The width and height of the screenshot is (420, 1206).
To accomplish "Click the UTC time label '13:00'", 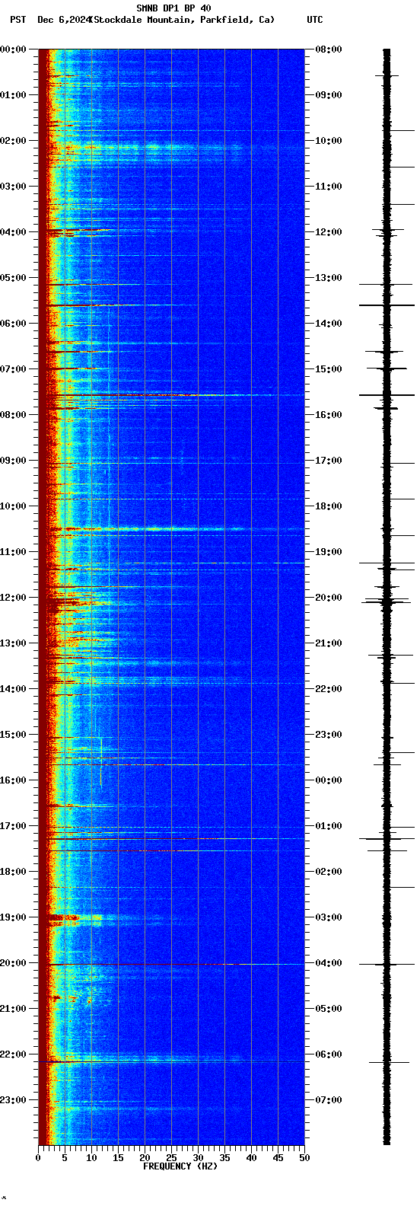I will tap(329, 278).
